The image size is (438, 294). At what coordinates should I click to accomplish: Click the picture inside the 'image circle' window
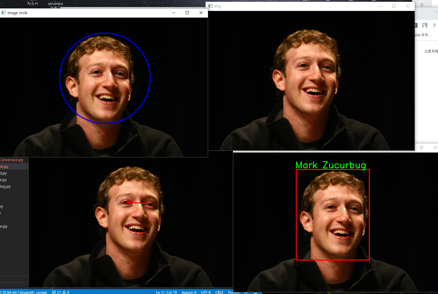[104, 87]
